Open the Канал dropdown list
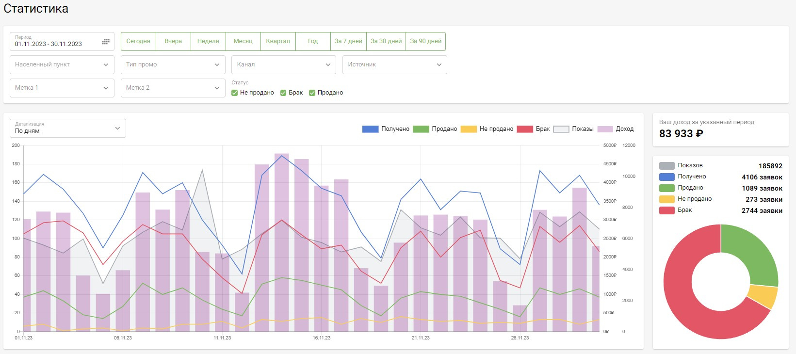796x354 pixels. 284,64
